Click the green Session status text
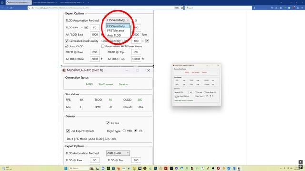 click(123, 84)
